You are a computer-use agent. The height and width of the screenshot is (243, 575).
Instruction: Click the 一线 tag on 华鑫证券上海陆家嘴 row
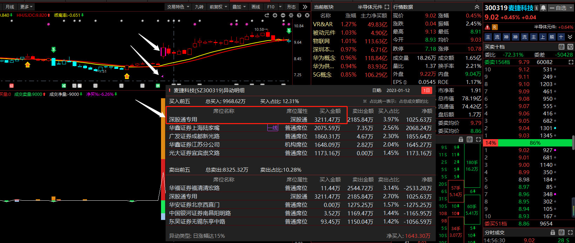click(x=273, y=128)
